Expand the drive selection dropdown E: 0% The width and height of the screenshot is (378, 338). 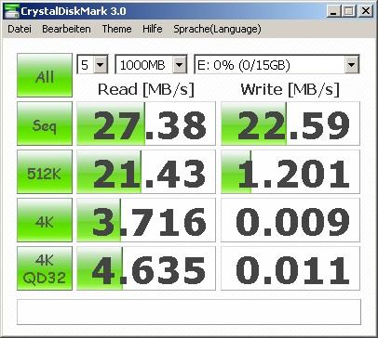pos(351,65)
